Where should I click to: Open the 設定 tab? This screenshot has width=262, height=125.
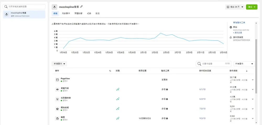[x=97, y=14]
